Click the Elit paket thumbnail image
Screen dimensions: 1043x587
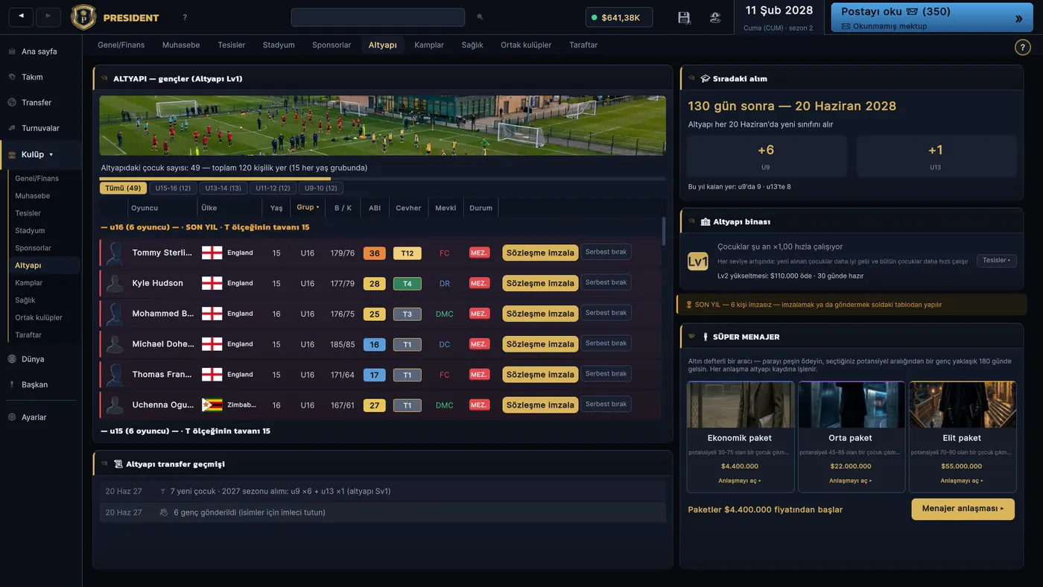[x=962, y=404]
